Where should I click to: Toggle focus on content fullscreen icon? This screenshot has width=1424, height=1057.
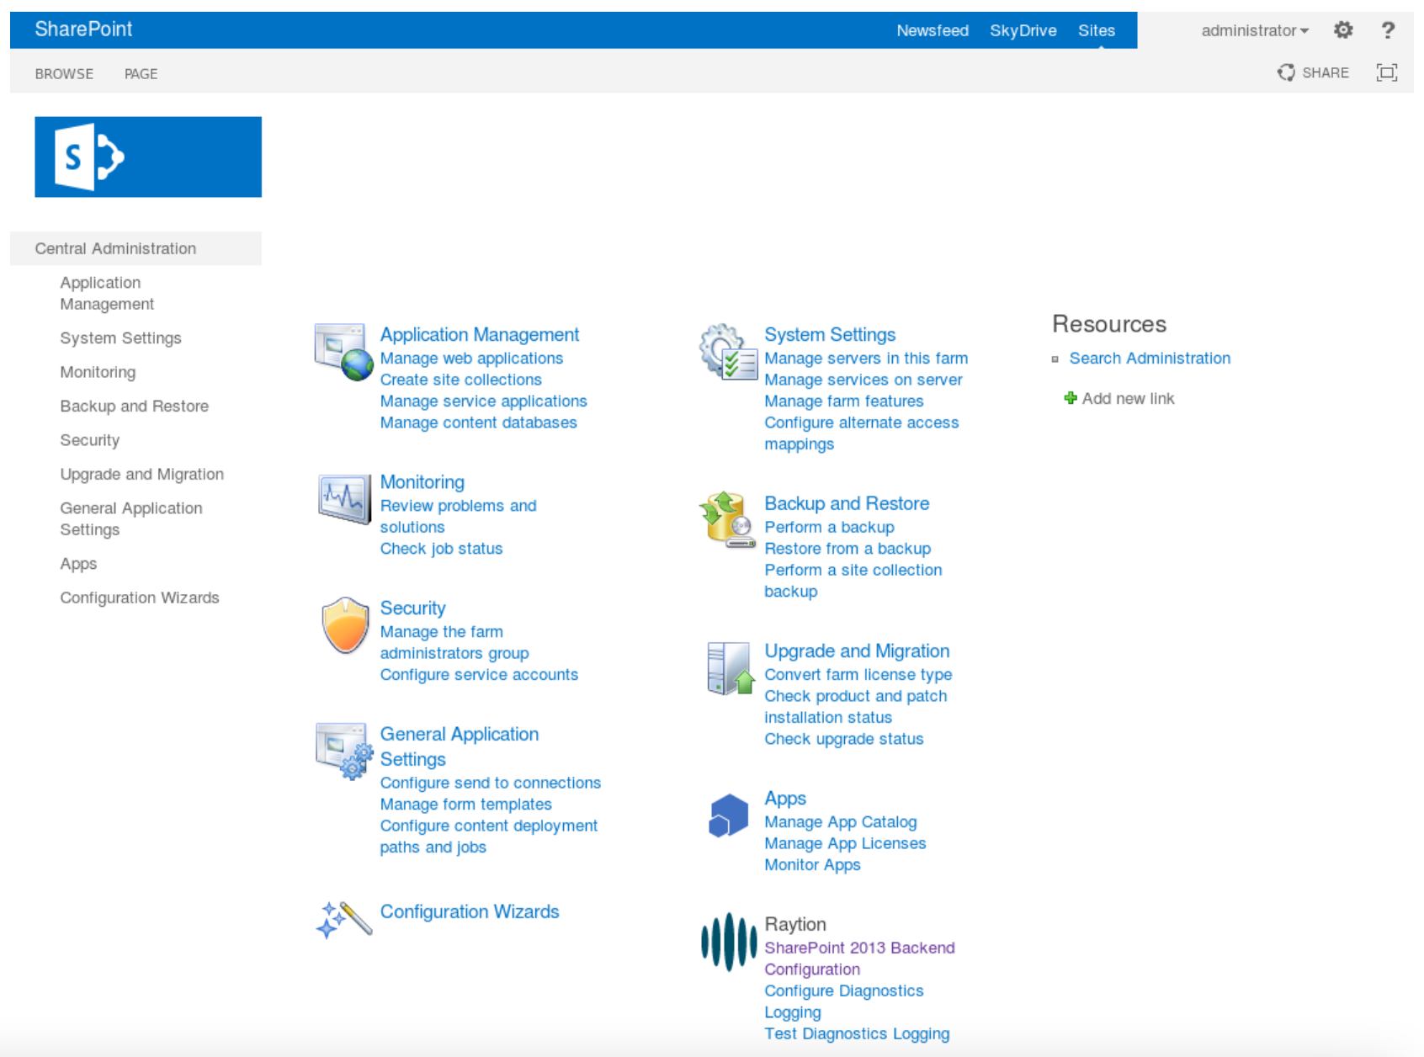coord(1386,72)
